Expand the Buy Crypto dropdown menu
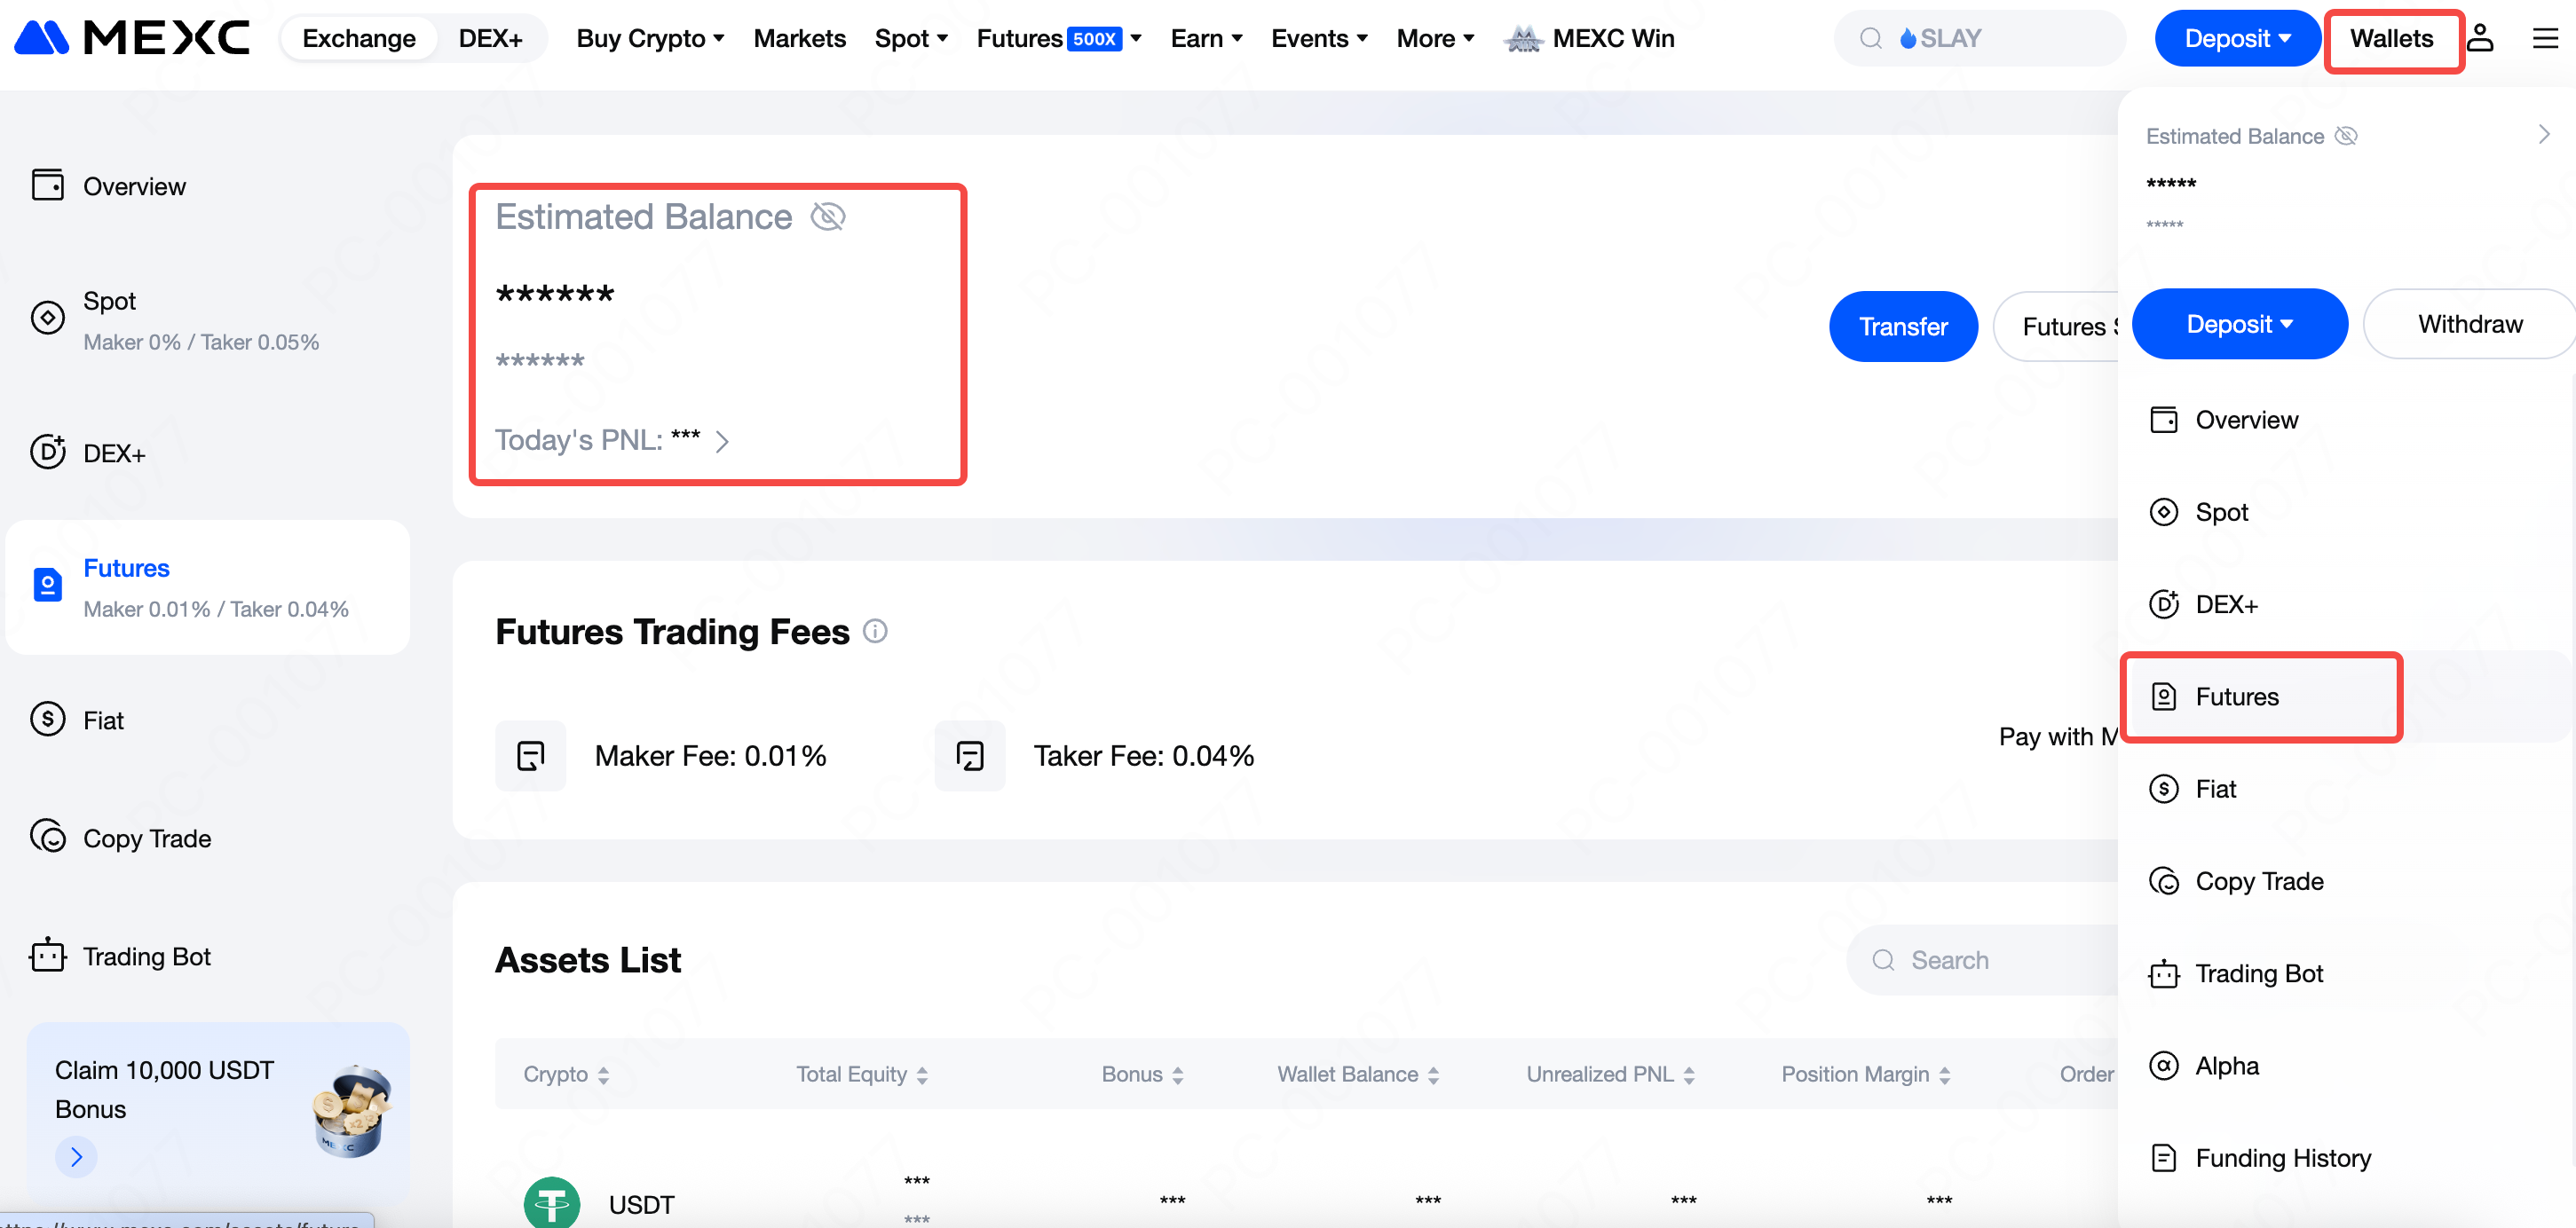The height and width of the screenshot is (1228, 2576). pyautogui.click(x=650, y=38)
